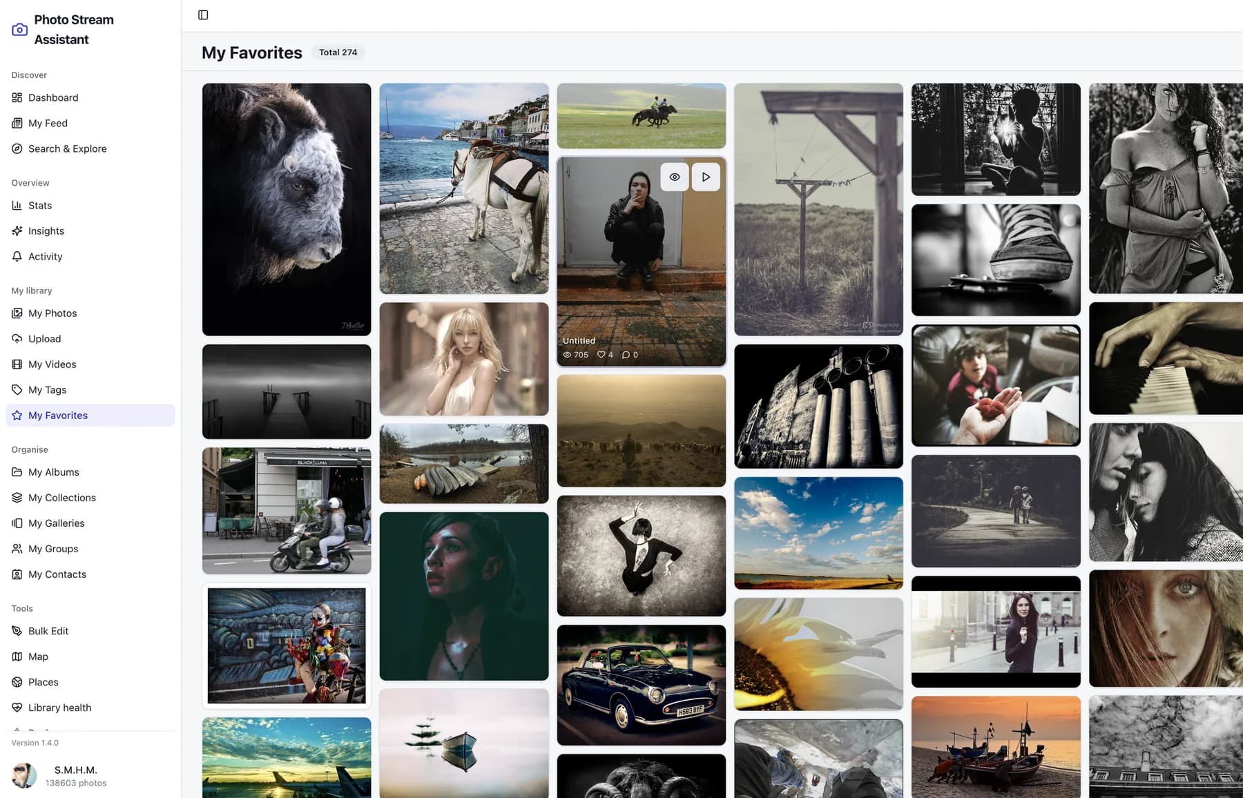The image size is (1243, 798).
Task: Click the My Feed newspaper icon
Action: tap(17, 123)
